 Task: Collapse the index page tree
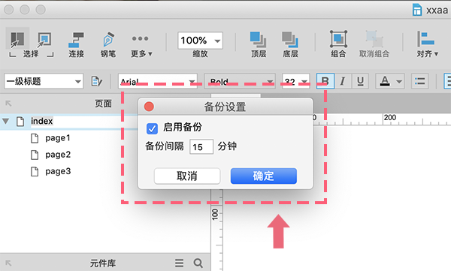coord(5,121)
